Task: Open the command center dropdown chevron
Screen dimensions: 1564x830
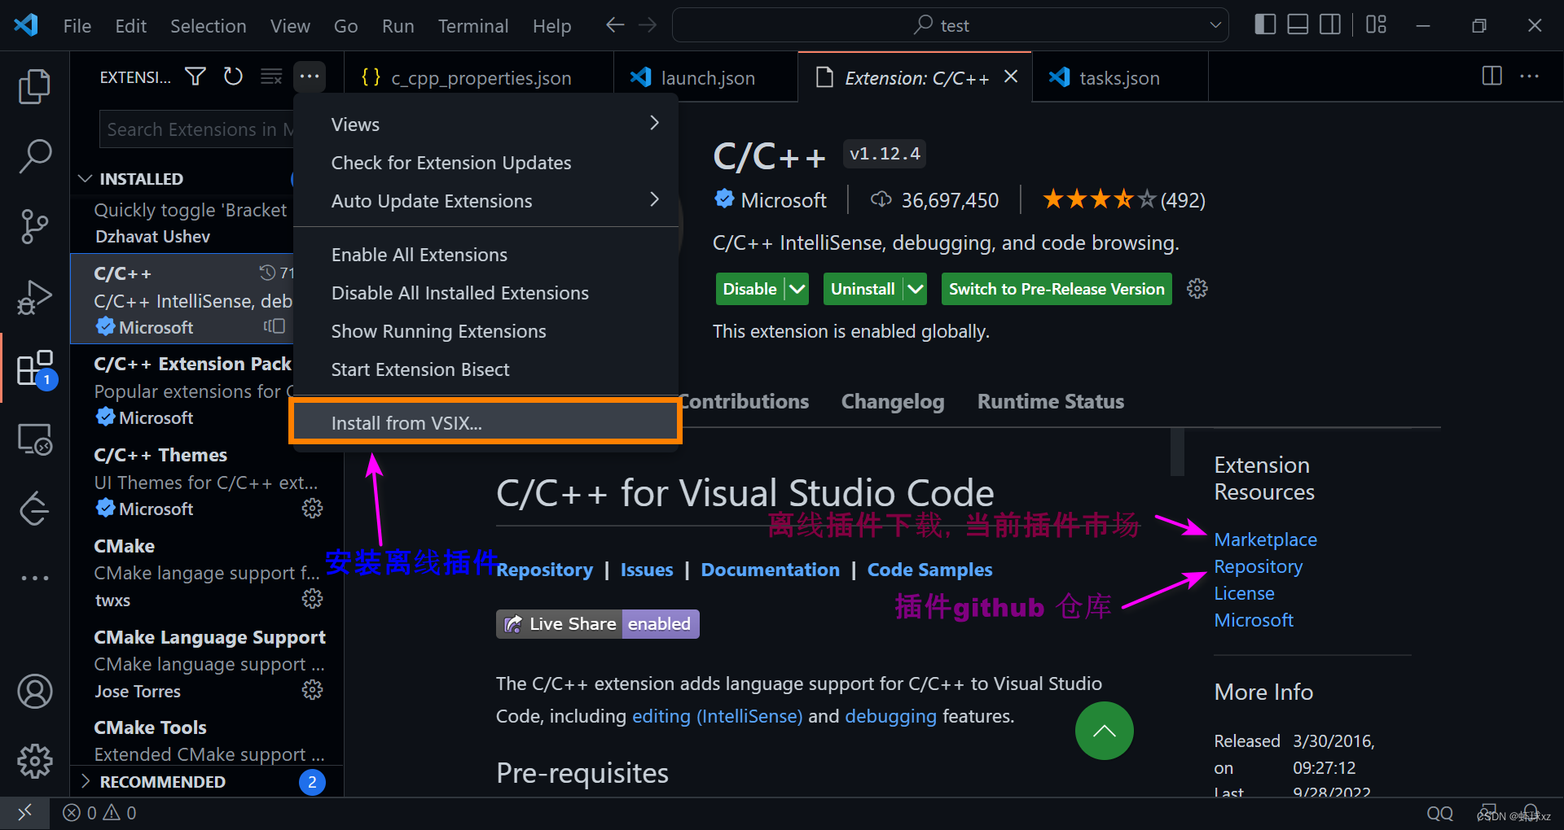Action: pyautogui.click(x=1215, y=25)
